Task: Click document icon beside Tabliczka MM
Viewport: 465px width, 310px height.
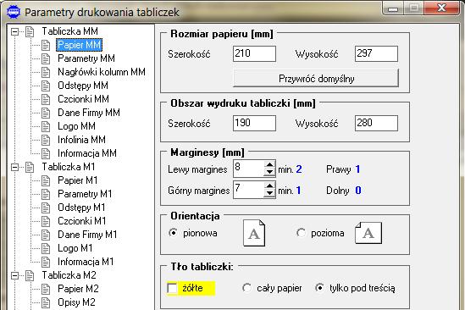Action: click(x=30, y=31)
